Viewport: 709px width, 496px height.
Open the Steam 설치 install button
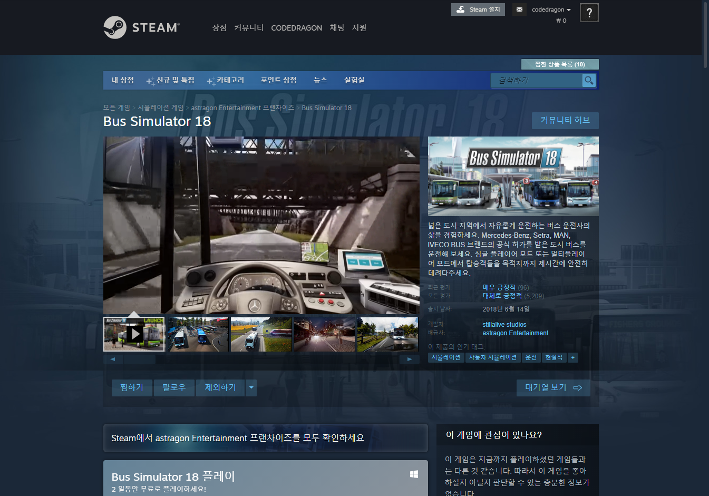pyautogui.click(x=478, y=9)
